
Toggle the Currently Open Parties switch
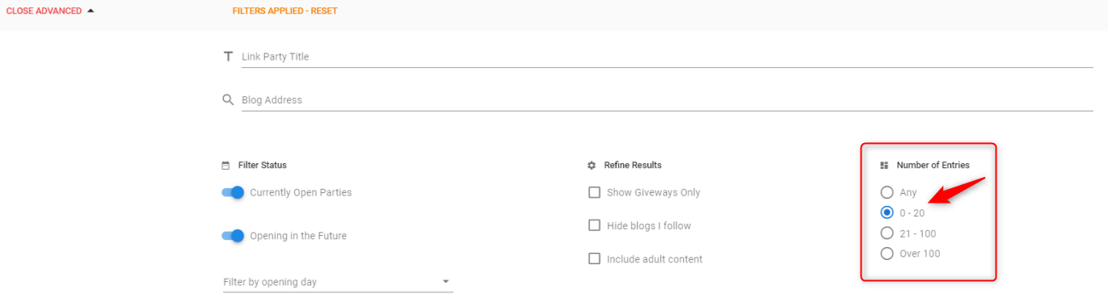[233, 193]
